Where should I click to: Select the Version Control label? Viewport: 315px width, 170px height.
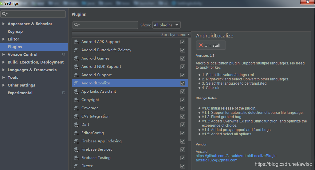tap(22, 54)
